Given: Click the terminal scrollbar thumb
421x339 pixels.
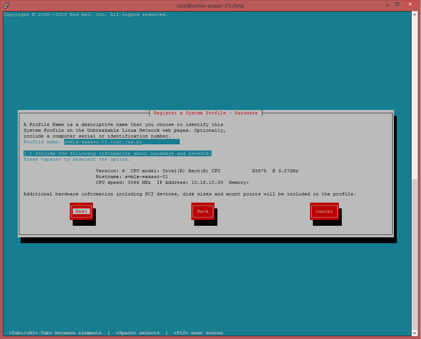Looking at the screenshot, I should pyautogui.click(x=415, y=253).
